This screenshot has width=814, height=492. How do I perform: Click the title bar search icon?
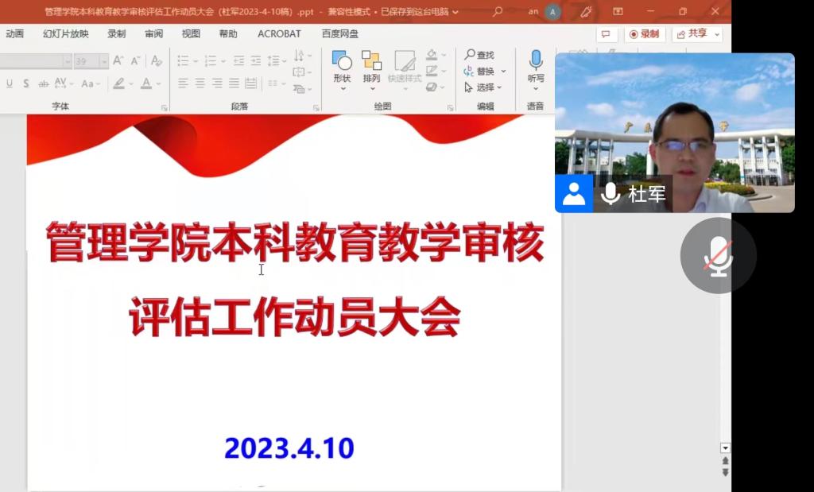coord(498,12)
